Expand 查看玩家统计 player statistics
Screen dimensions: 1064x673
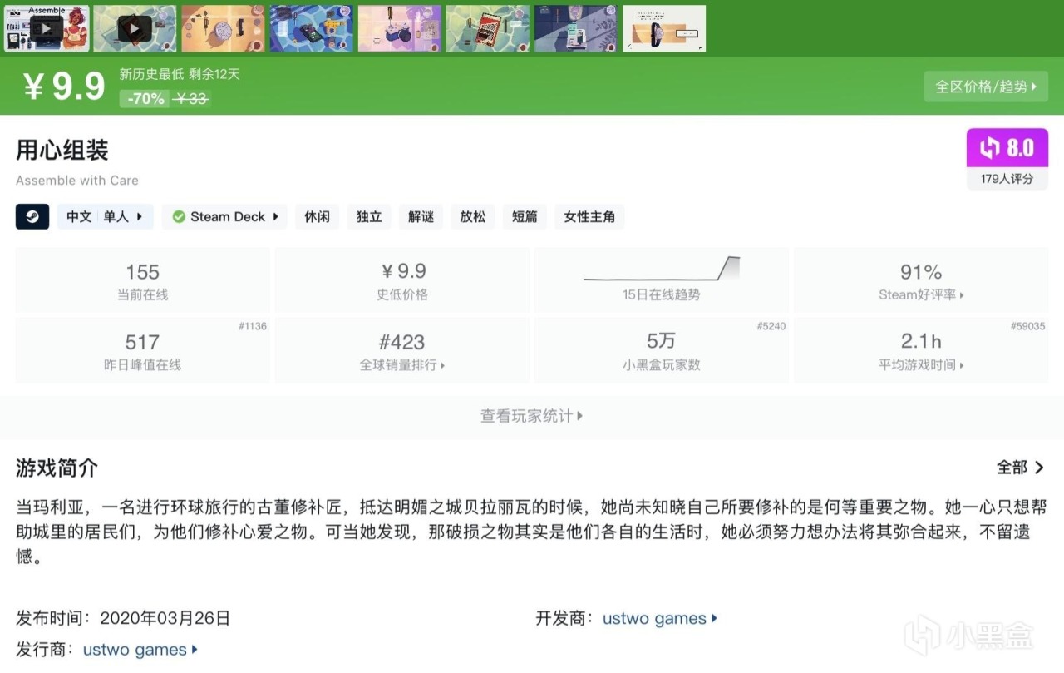point(532,416)
